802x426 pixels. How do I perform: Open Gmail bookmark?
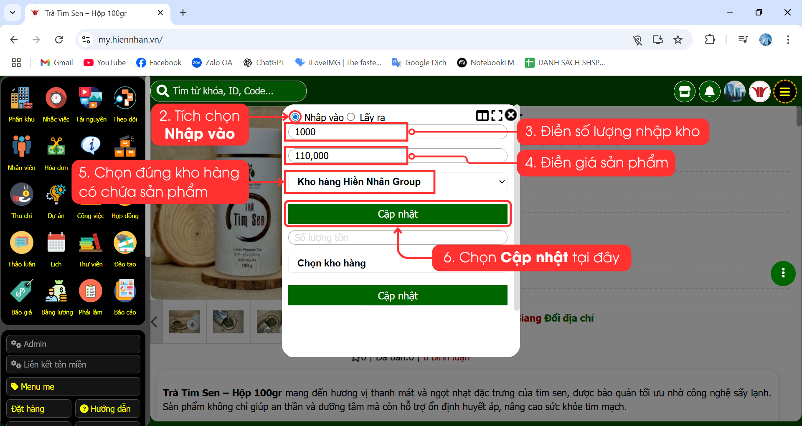click(x=57, y=63)
